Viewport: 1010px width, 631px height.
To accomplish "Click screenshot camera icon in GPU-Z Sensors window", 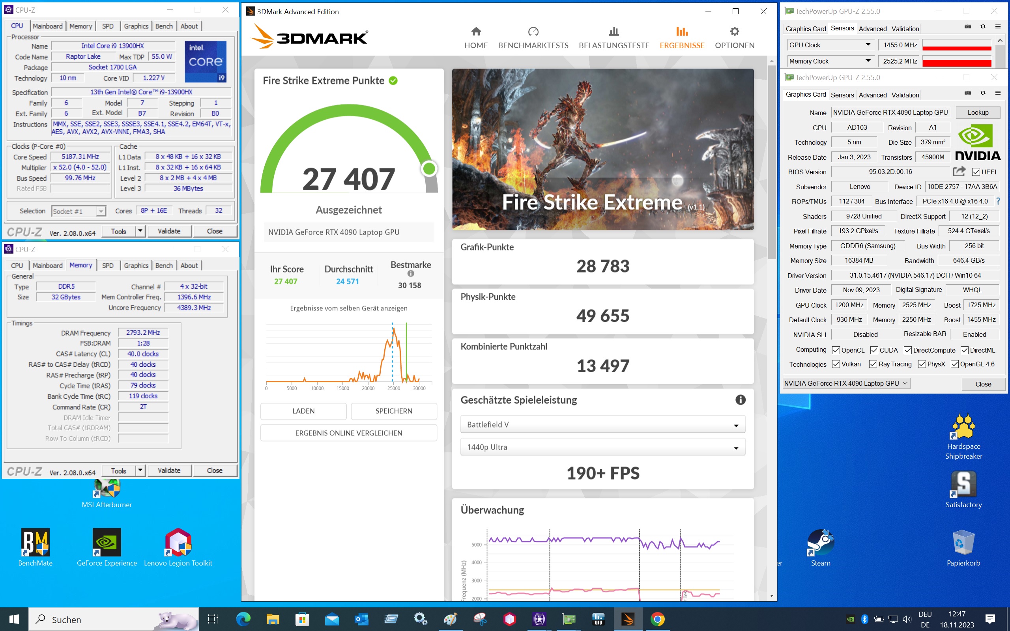I will 967,26.
